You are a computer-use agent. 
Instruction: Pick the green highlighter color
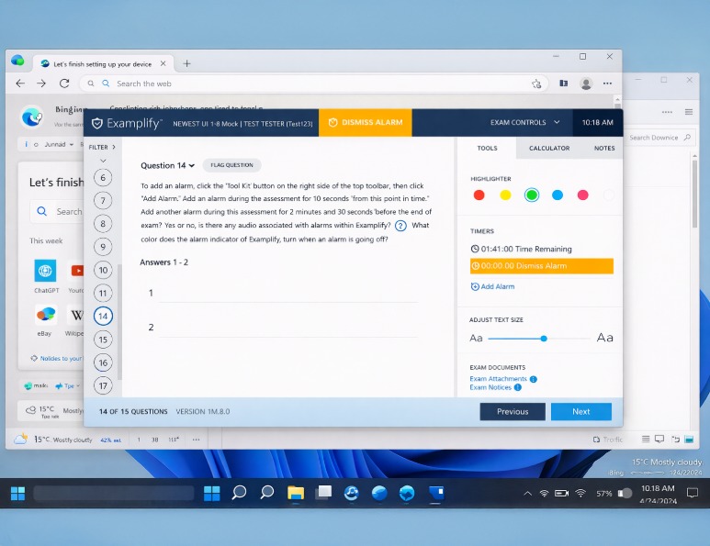(531, 195)
